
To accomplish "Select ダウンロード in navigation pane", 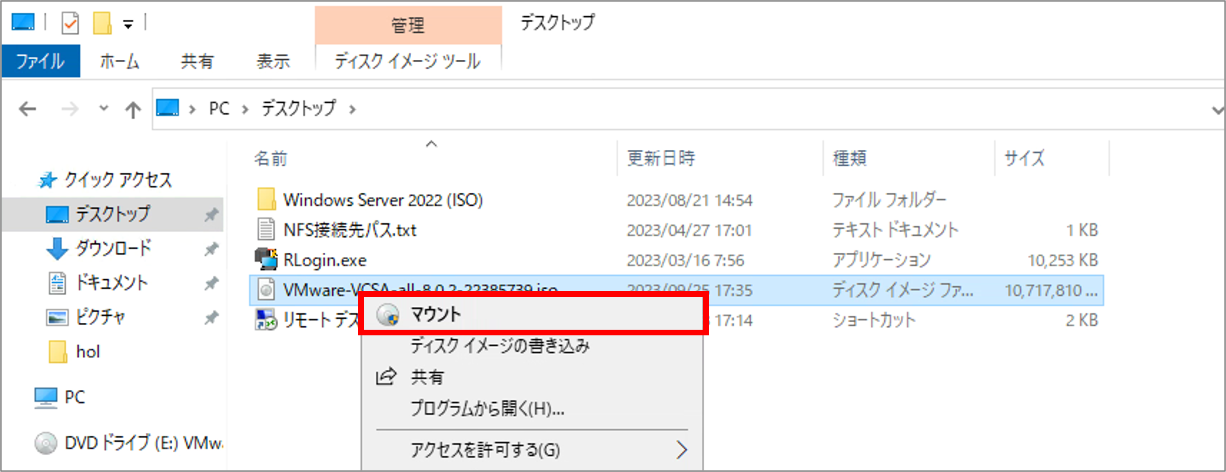I will [114, 248].
